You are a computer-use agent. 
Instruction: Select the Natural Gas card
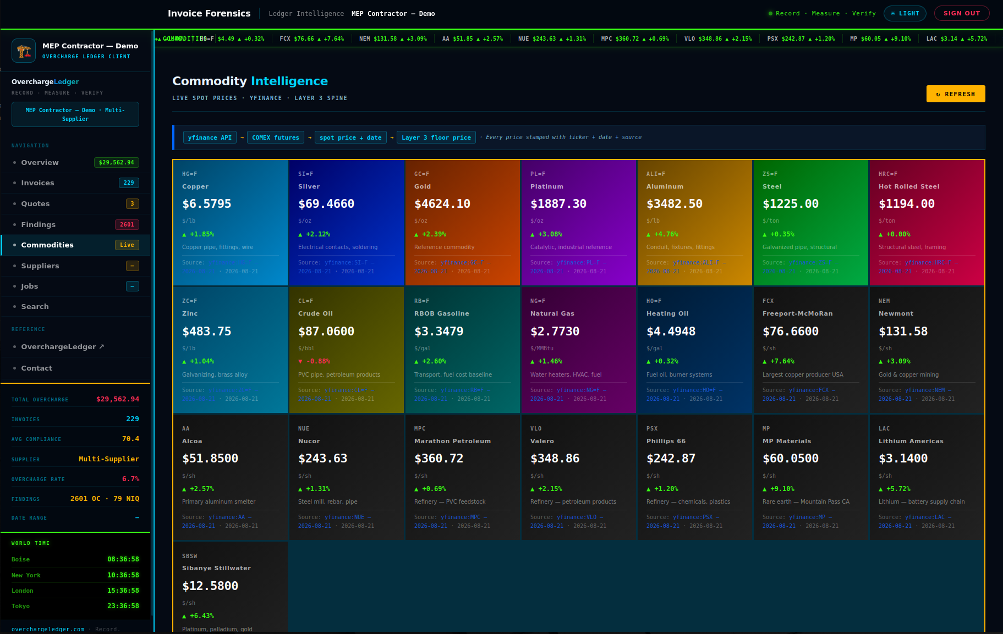click(x=579, y=350)
